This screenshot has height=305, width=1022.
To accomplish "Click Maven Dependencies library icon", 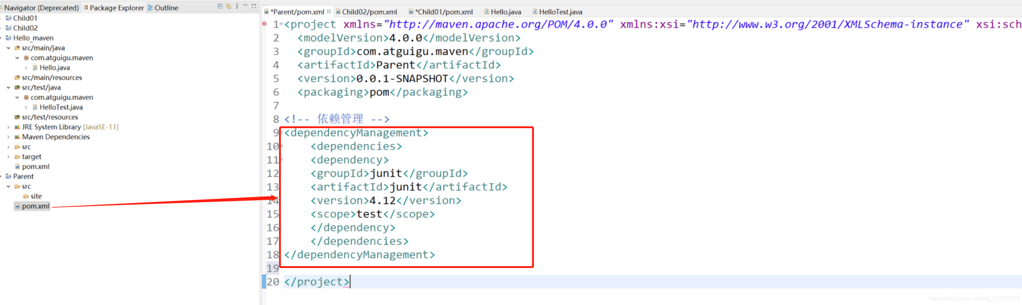I will [17, 137].
